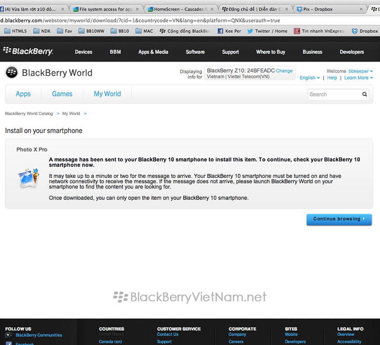Select the Apps catalog tab
Viewport: 380px width, 345px height.
23,94
